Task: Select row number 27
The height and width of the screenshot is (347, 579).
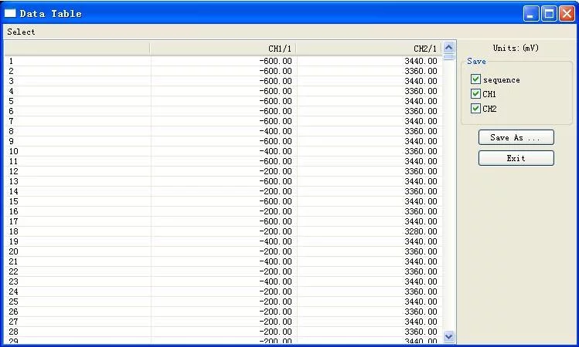Action: [13, 322]
